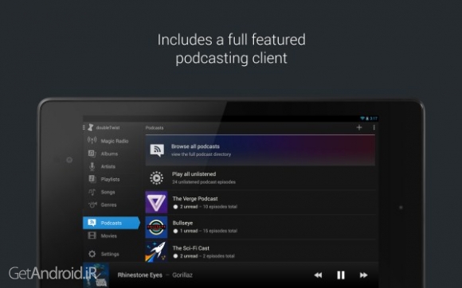Click the Magic Radio antenna icon
This screenshot has width=462, height=288.
click(92, 140)
